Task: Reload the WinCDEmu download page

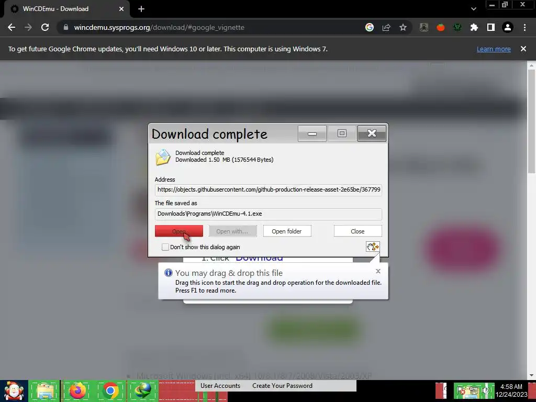Action: tap(45, 27)
